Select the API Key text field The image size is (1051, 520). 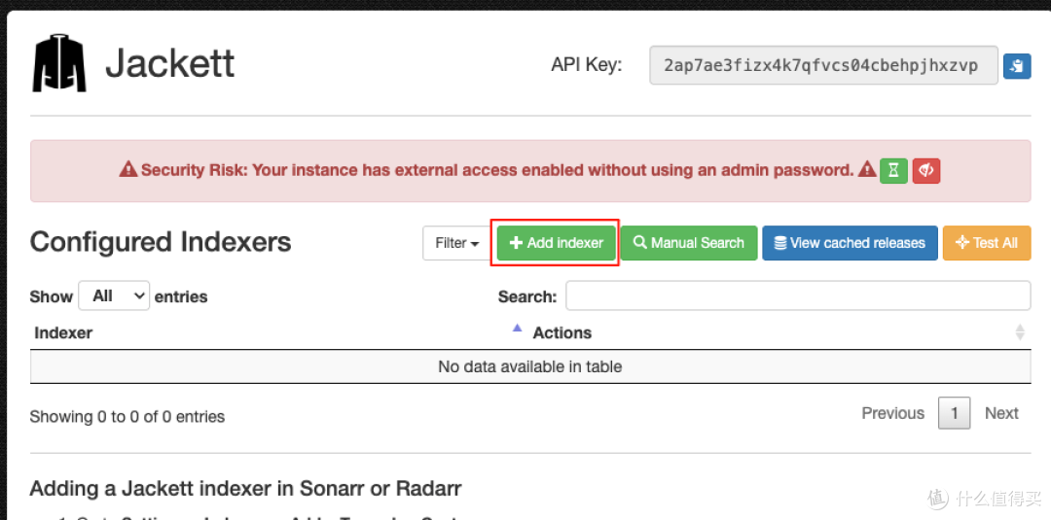coord(824,65)
